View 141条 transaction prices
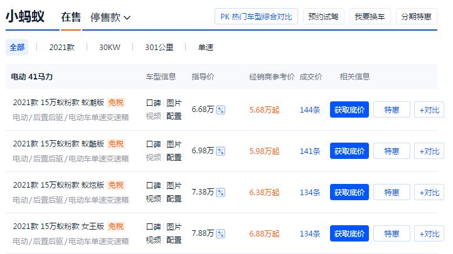This screenshot has height=254, width=453. (310, 151)
